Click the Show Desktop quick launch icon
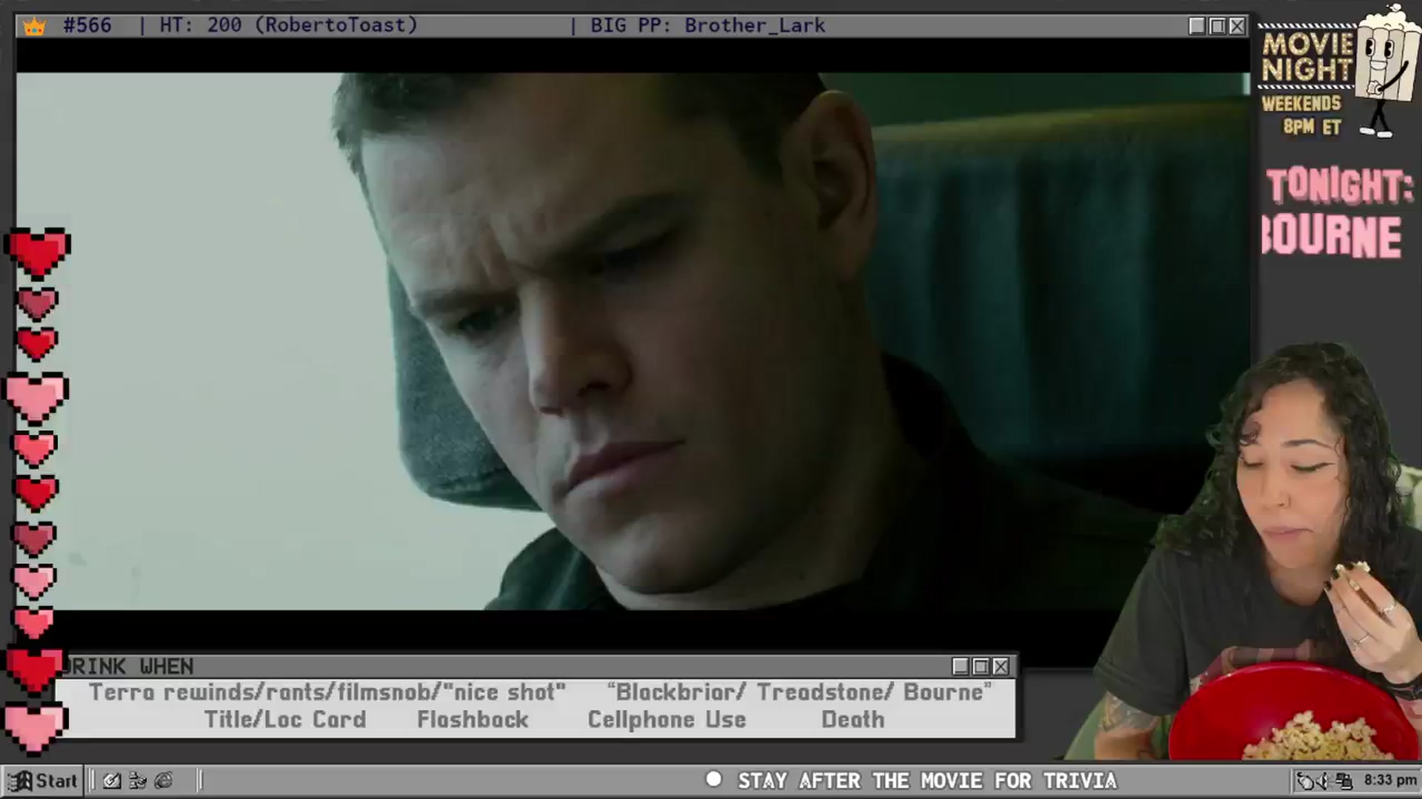Viewport: 1422px width, 799px height. 112,781
